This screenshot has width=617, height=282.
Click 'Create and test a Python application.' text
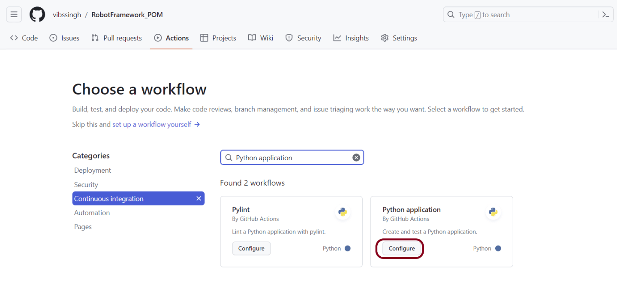(x=430, y=232)
